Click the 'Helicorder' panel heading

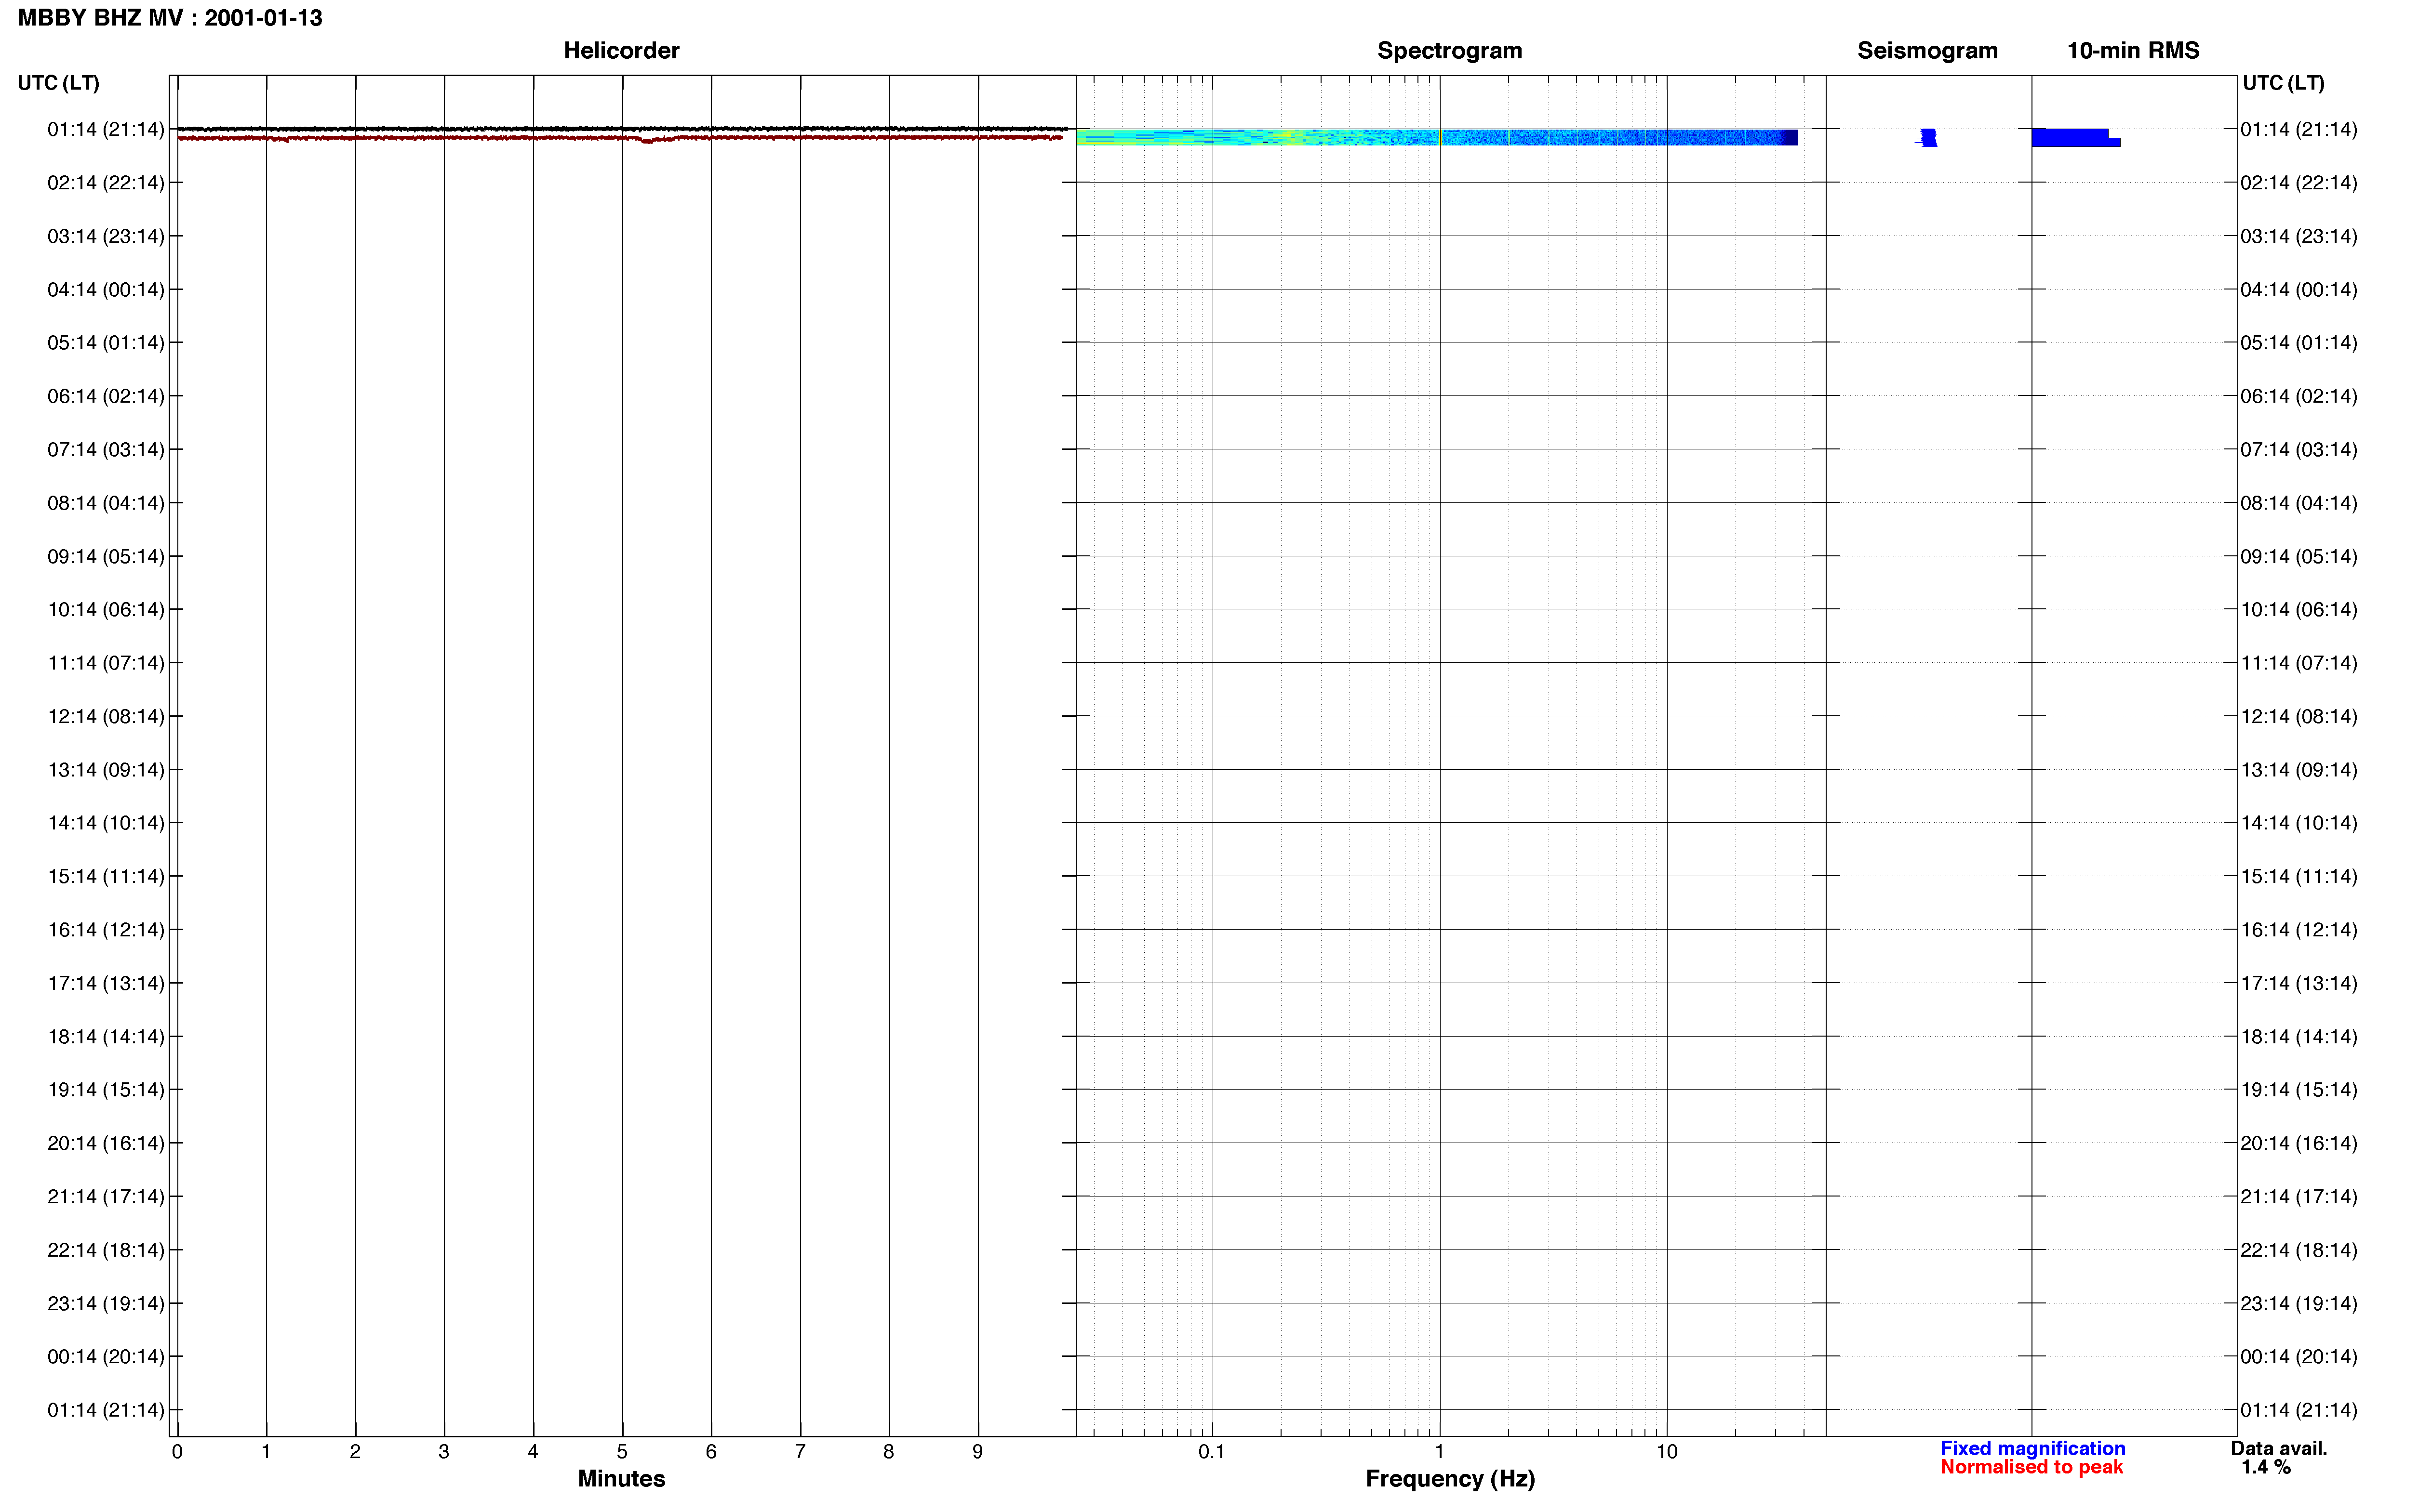point(621,51)
